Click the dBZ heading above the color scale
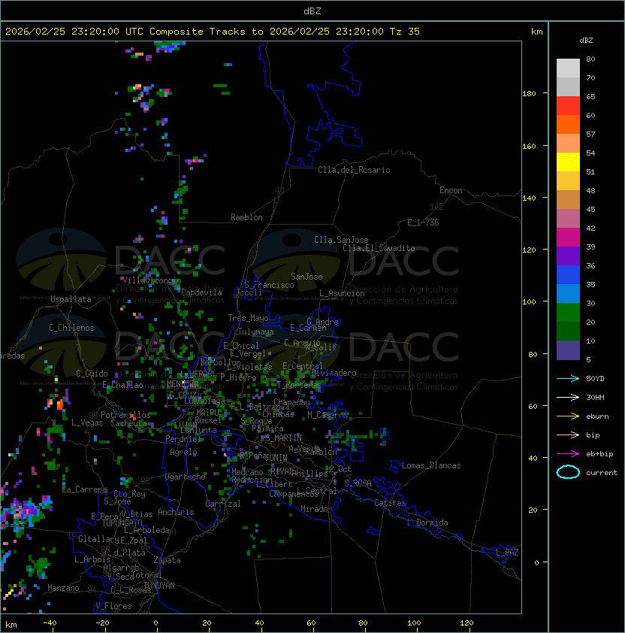Image resolution: width=625 pixels, height=633 pixels. [x=586, y=41]
